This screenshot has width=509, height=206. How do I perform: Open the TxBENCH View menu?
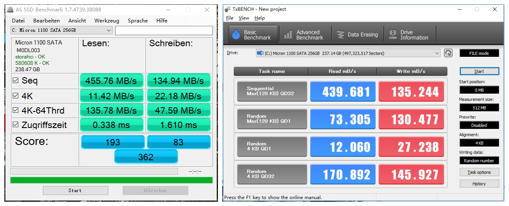coord(244,18)
